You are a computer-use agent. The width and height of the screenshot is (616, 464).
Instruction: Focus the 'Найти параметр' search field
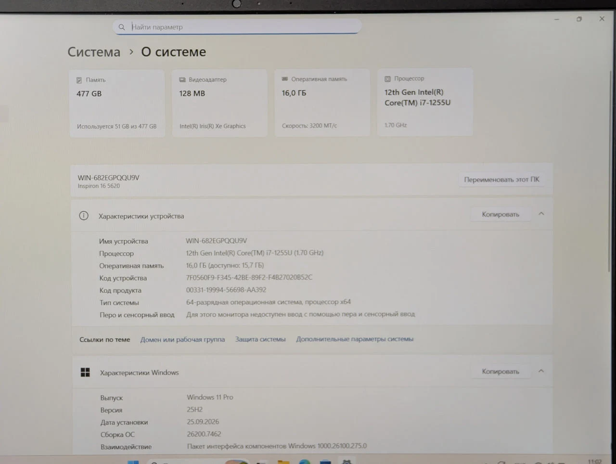coord(237,27)
